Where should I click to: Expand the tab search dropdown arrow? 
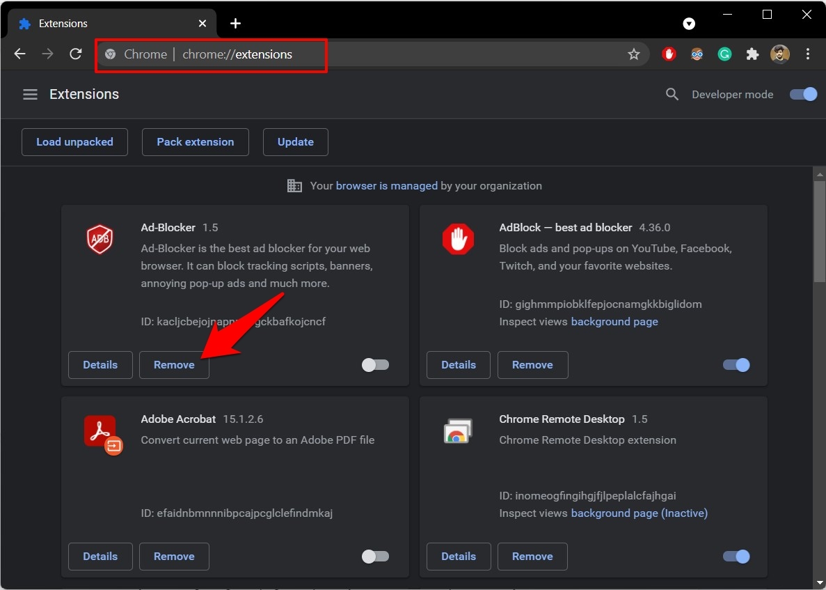pos(689,24)
